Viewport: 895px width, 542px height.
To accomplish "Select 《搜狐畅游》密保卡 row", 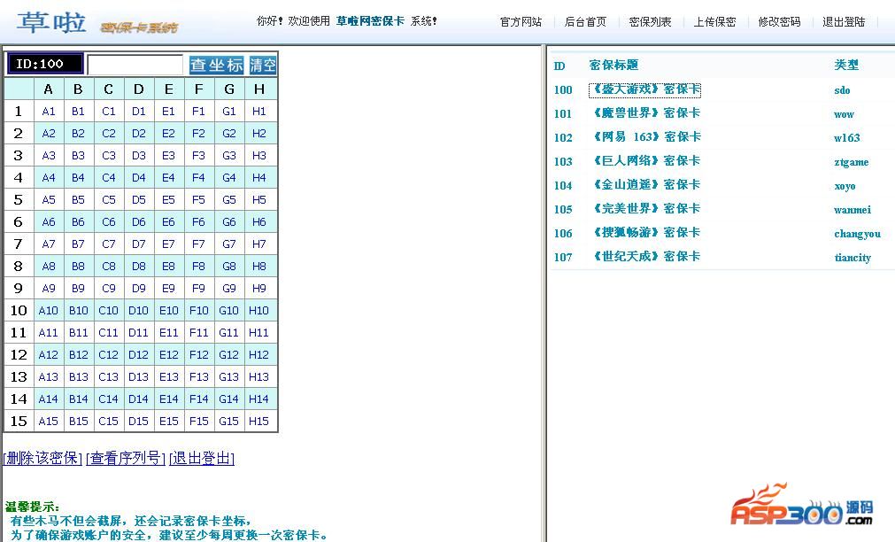I will [x=645, y=233].
